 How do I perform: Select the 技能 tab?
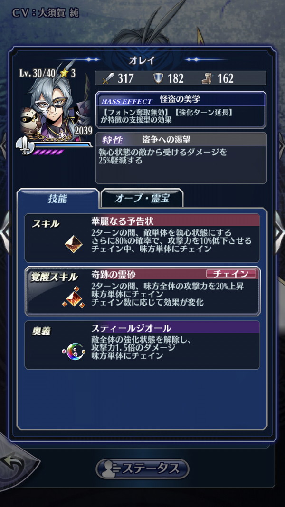pyautogui.click(x=58, y=199)
